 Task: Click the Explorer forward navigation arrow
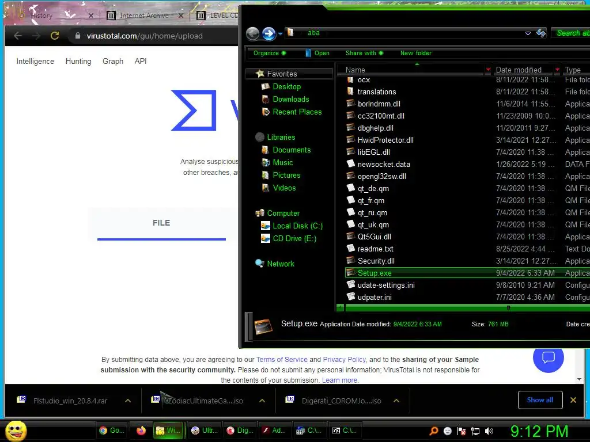(x=268, y=34)
